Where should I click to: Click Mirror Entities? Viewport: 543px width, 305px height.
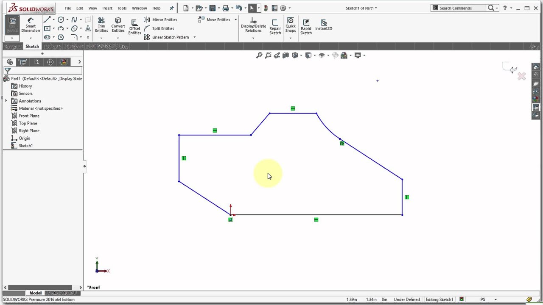click(160, 19)
